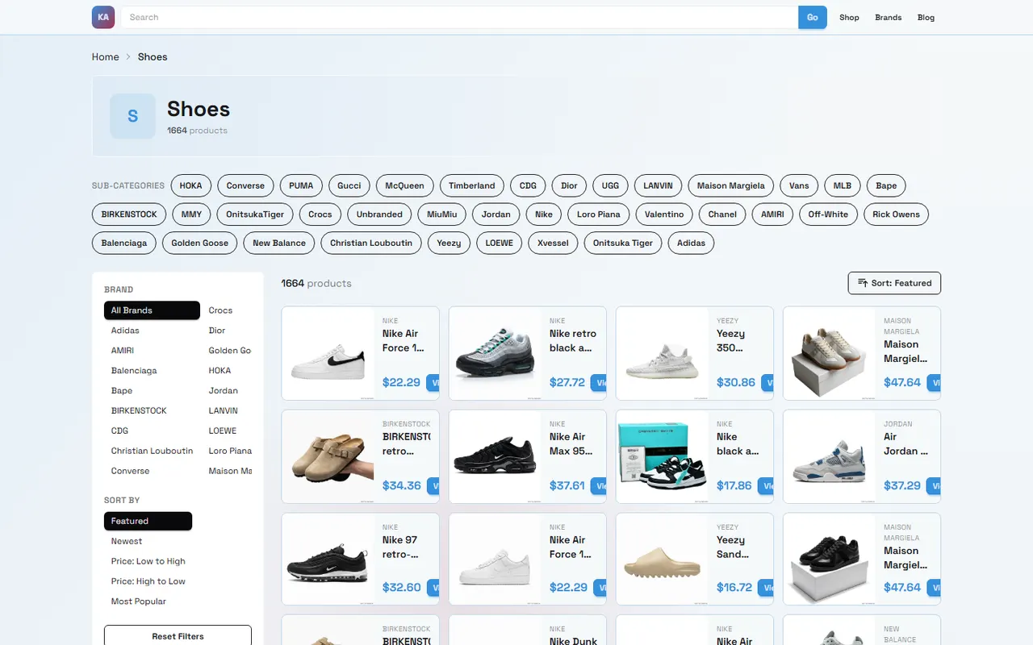This screenshot has height=645, width=1033.
Task: Open the Yeezy Sand slide image
Action: (x=662, y=560)
